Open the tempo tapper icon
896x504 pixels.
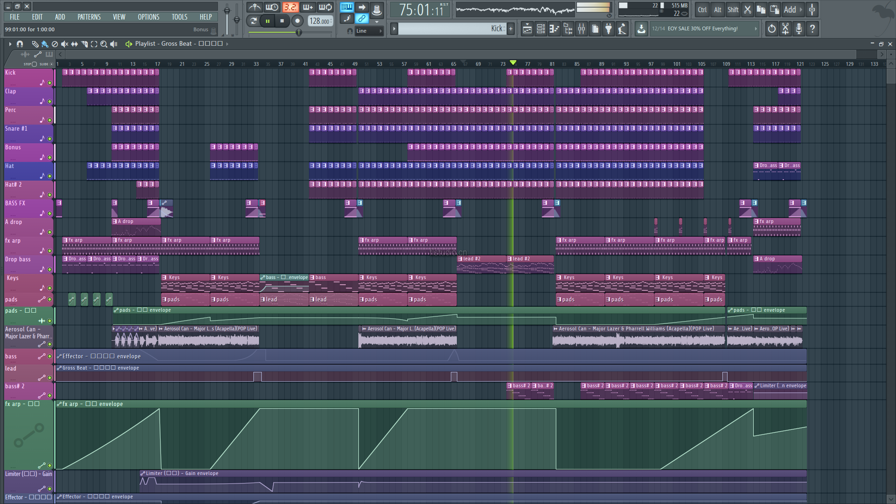[622, 29]
